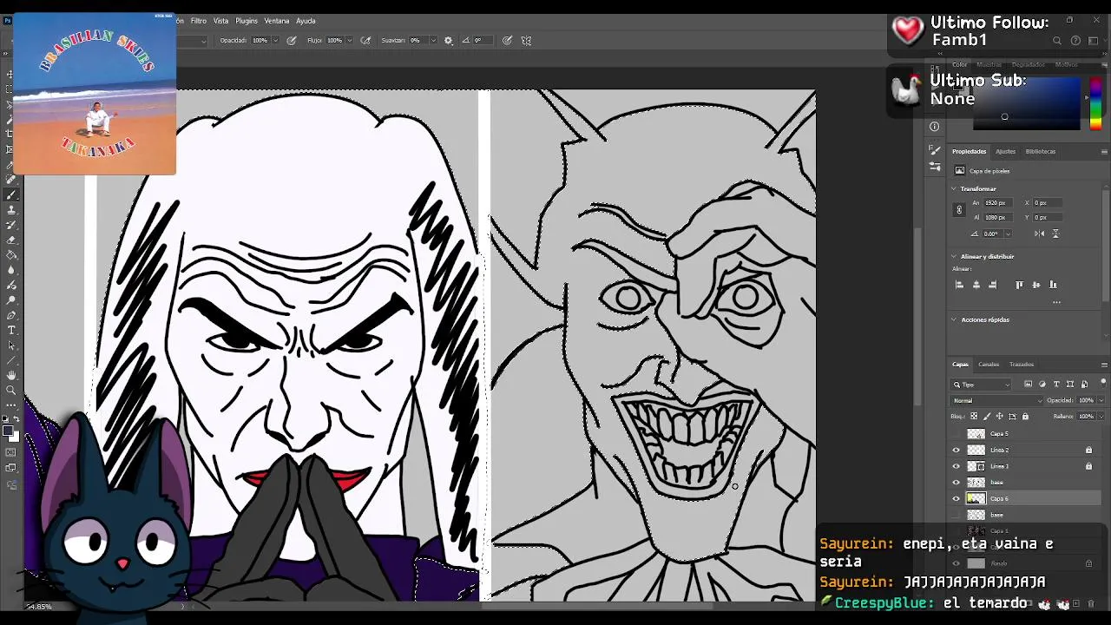Open the brush Flujo dropdown arrow
The width and height of the screenshot is (1111, 625).
point(349,40)
